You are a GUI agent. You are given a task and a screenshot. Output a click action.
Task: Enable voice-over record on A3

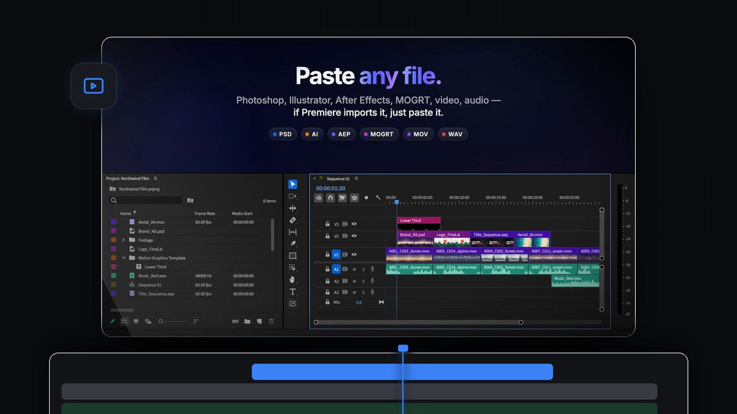point(372,293)
